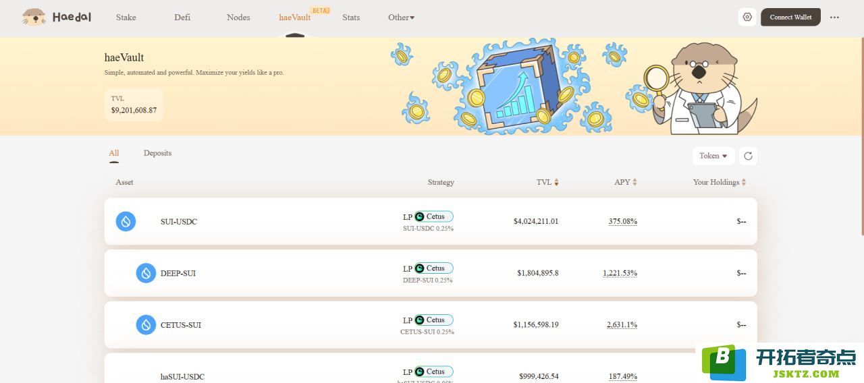Click the SUI-USDC token icon
Screen dimensions: 864x383
click(126, 221)
